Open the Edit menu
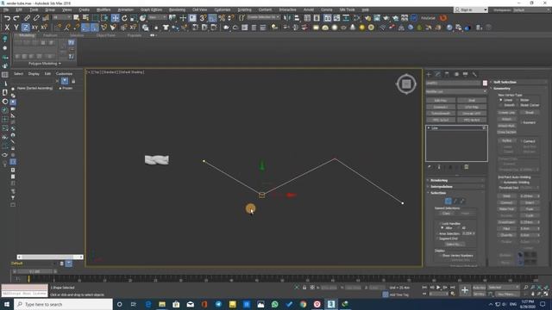 tap(19, 9)
